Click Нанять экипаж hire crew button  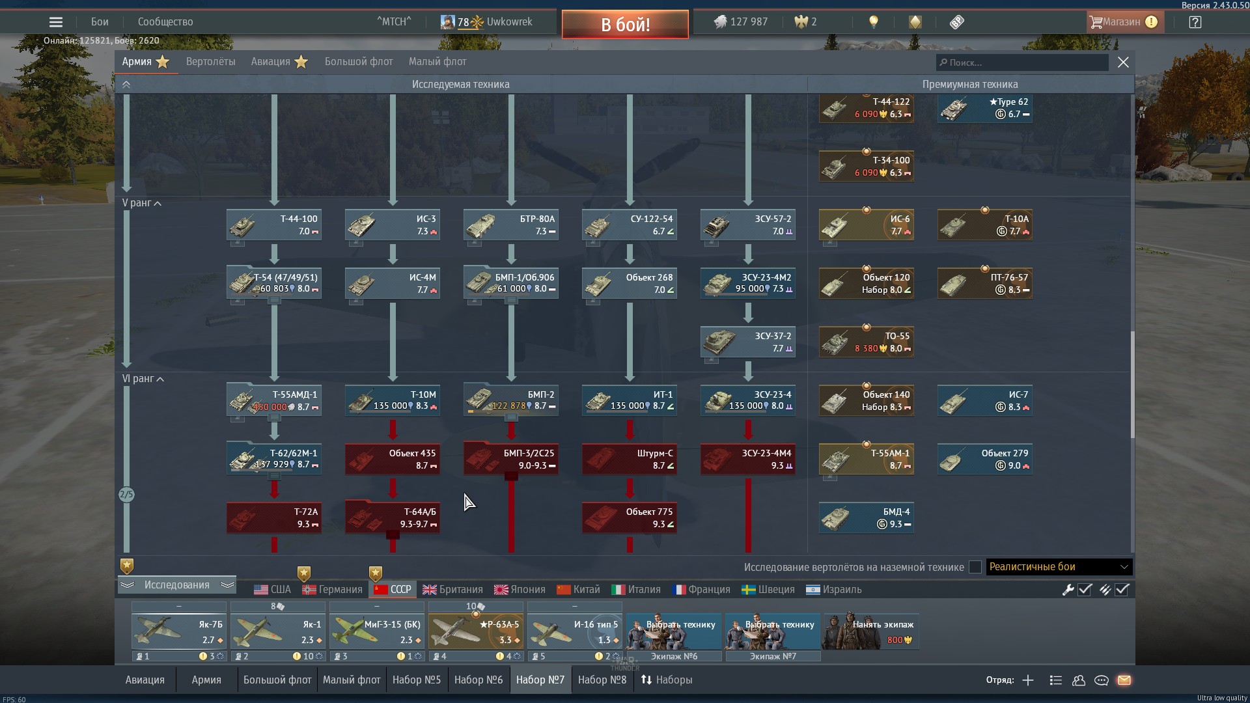point(872,631)
